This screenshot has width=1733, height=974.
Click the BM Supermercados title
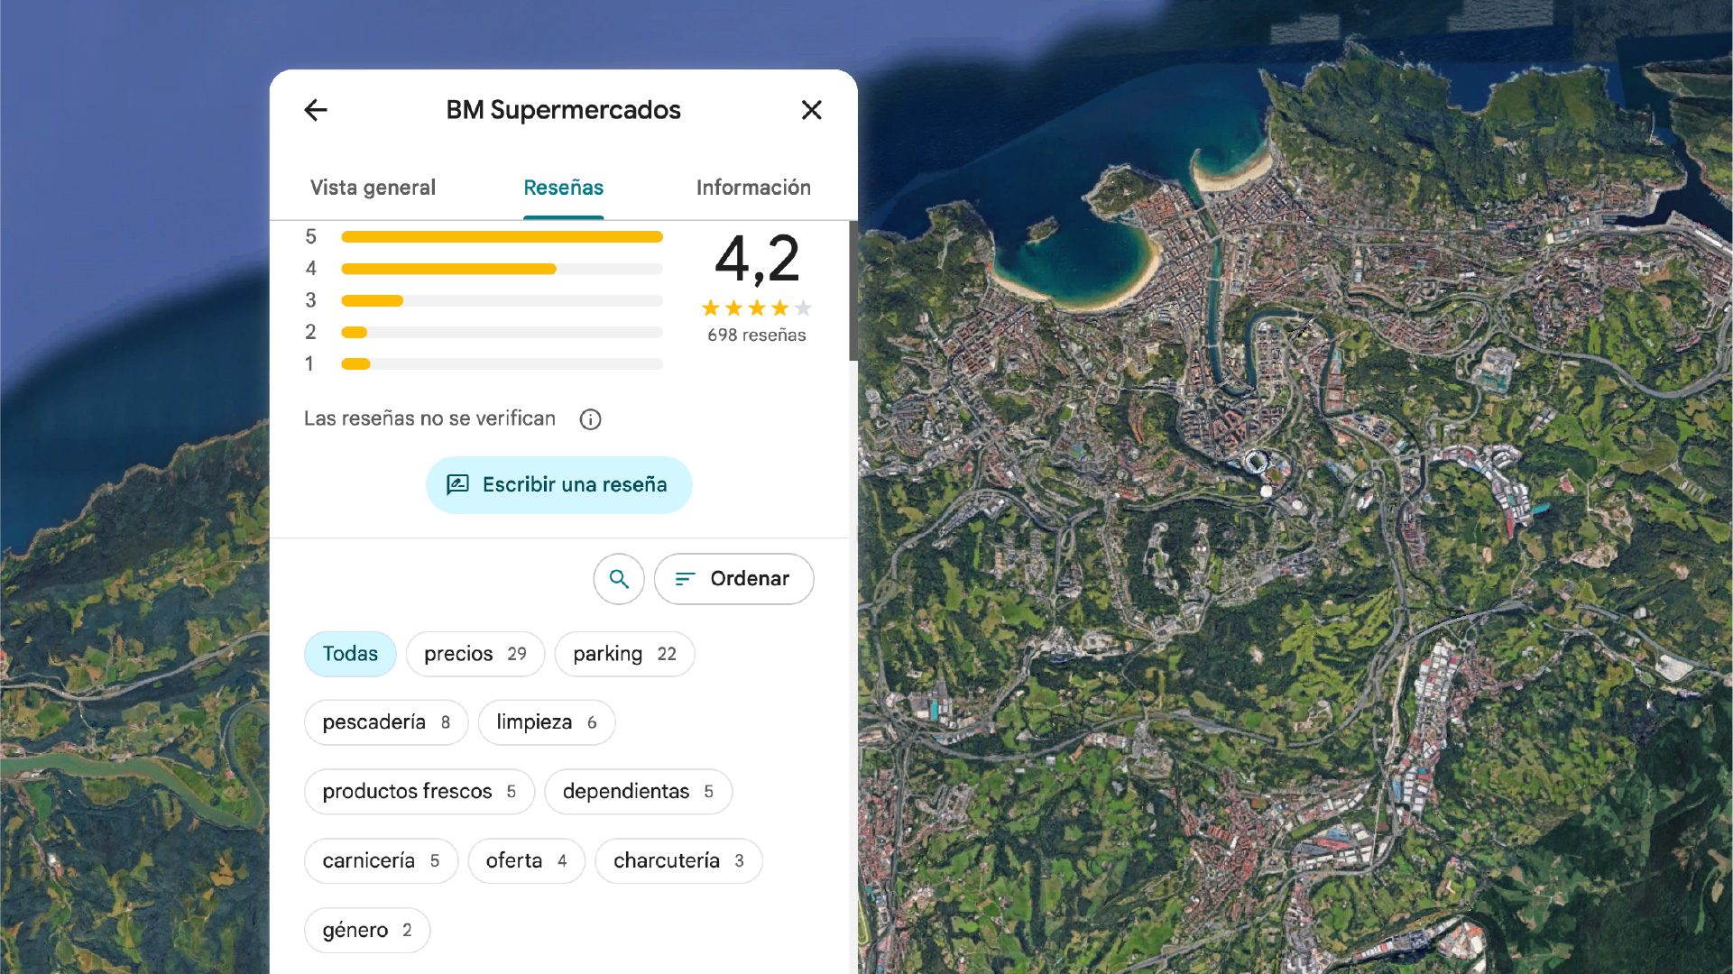tap(564, 110)
